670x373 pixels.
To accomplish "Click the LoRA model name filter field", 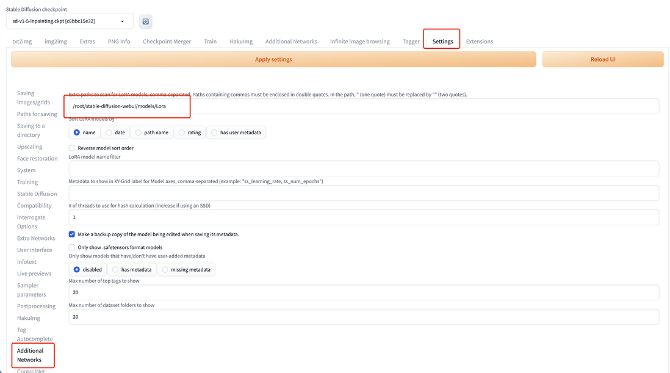I will pos(364,168).
